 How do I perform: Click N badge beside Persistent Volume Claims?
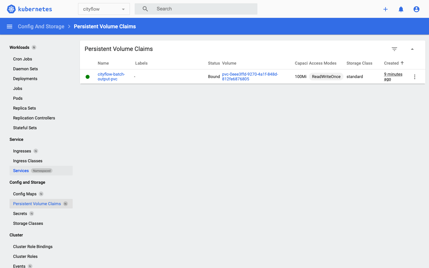(x=66, y=204)
